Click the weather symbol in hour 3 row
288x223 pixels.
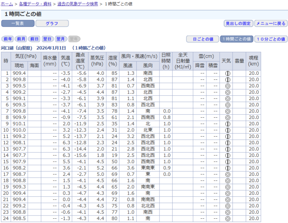[x=227, y=86]
